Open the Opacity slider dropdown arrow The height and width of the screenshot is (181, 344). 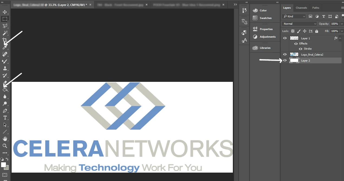[342, 24]
